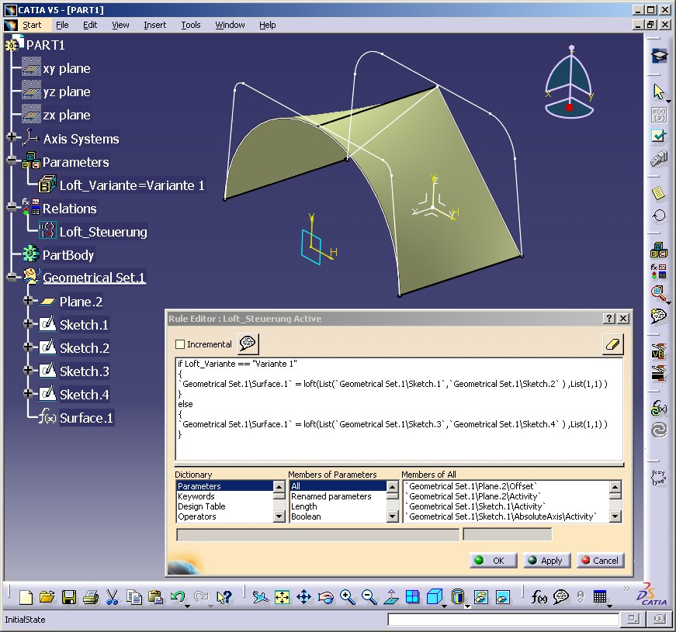Open a file using the folder icon
The image size is (676, 632).
[x=47, y=597]
